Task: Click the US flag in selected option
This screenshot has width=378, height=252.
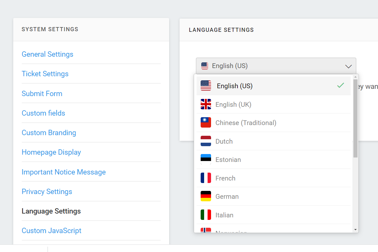Action: pyautogui.click(x=206, y=86)
